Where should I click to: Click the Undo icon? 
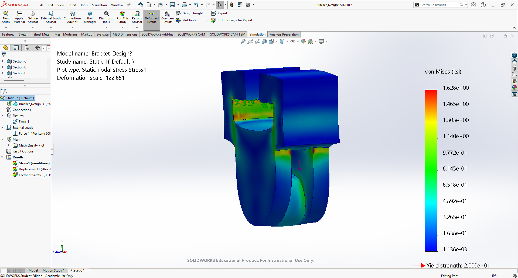[x=196, y=5]
